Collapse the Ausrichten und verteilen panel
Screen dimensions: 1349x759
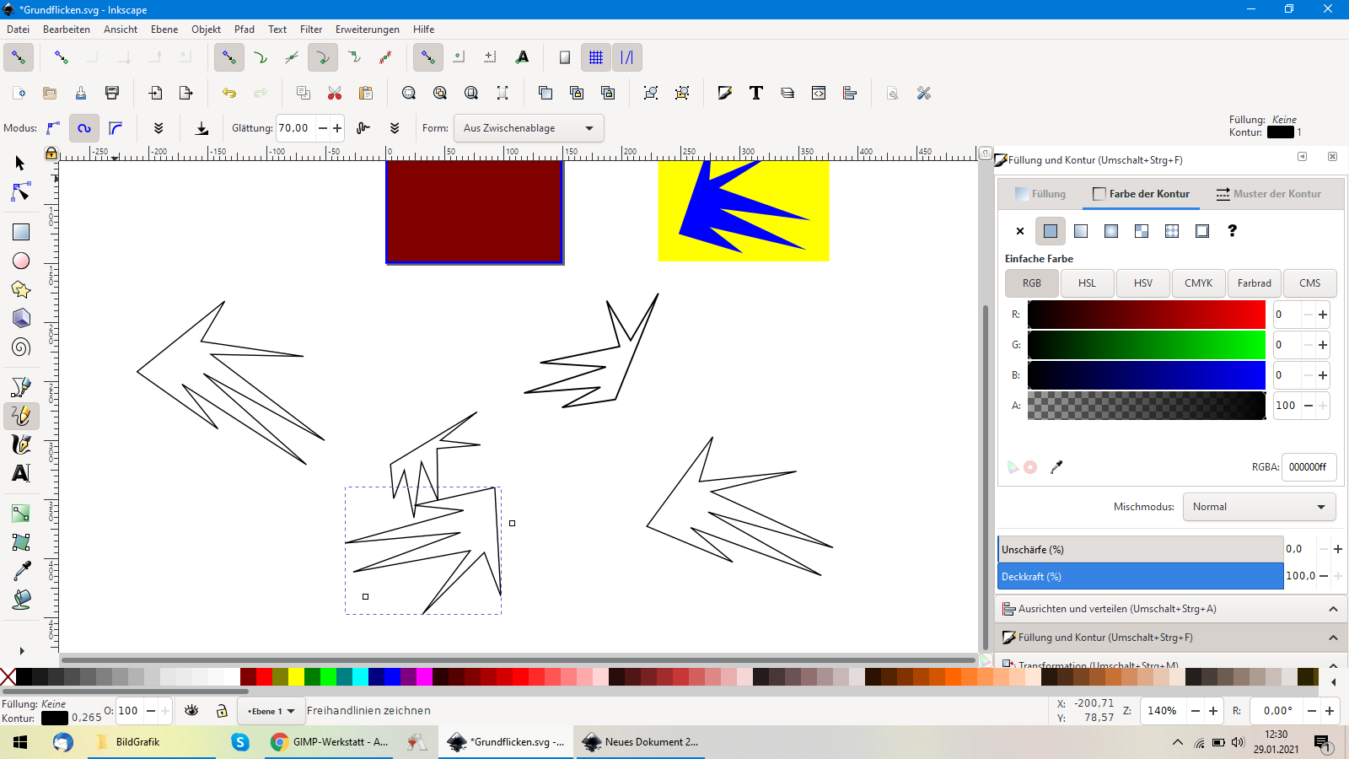tap(1333, 609)
